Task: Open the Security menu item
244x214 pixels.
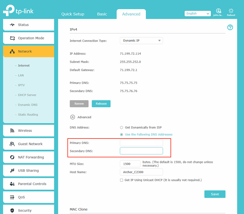Action: point(29,210)
